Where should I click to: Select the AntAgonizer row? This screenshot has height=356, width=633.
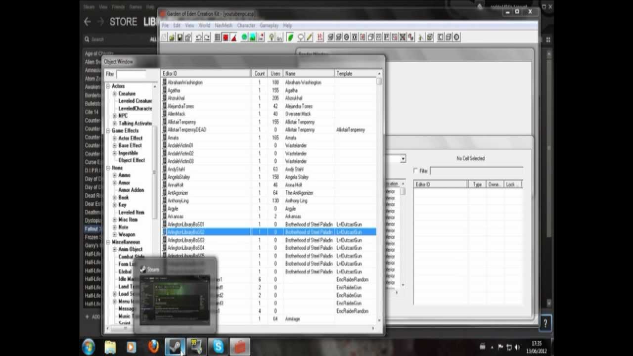(x=269, y=193)
